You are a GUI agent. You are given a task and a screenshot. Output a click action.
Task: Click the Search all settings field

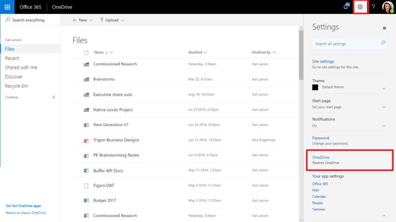(349, 43)
